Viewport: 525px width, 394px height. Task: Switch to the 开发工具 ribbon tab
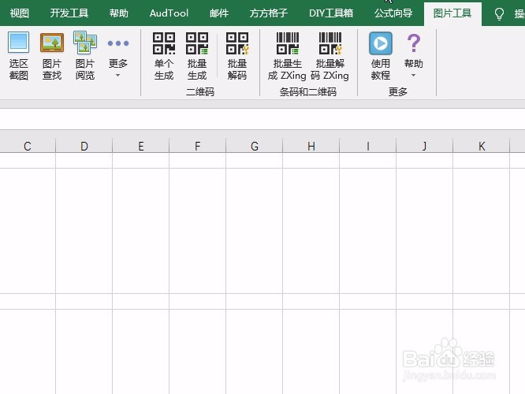coord(69,13)
